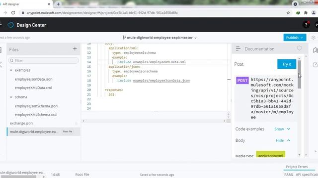The width and height of the screenshot is (318, 178).
Task: Show the Code examples section
Action: (282, 129)
